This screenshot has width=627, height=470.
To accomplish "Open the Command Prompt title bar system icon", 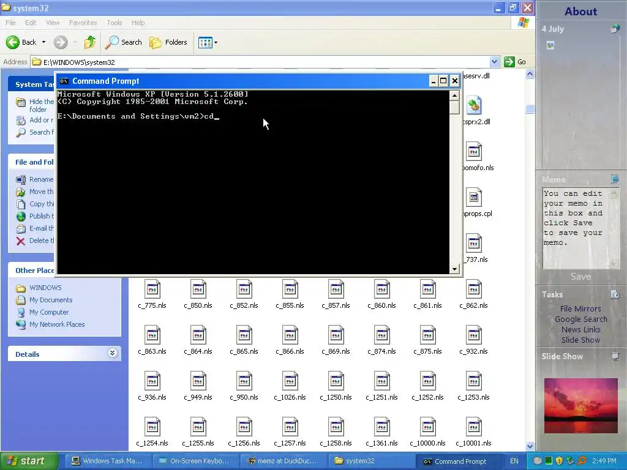I will tap(64, 81).
